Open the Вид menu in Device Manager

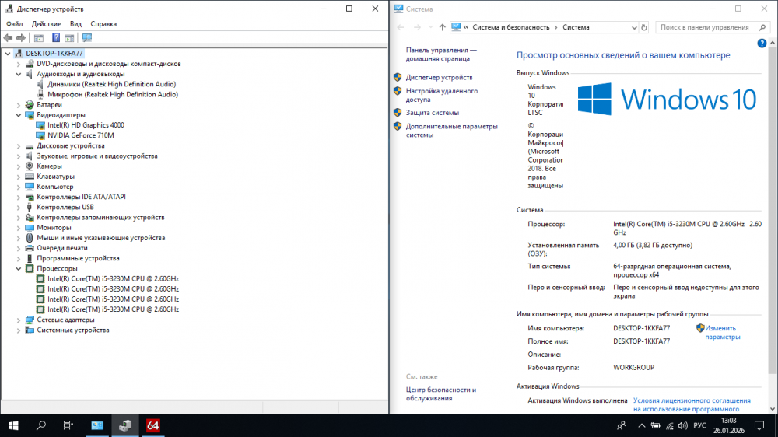click(75, 24)
